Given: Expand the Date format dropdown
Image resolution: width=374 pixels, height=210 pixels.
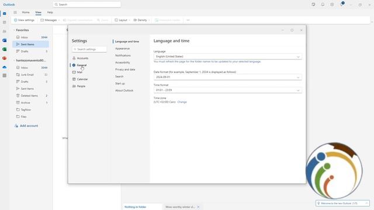Looking at the screenshot, I should (228, 77).
